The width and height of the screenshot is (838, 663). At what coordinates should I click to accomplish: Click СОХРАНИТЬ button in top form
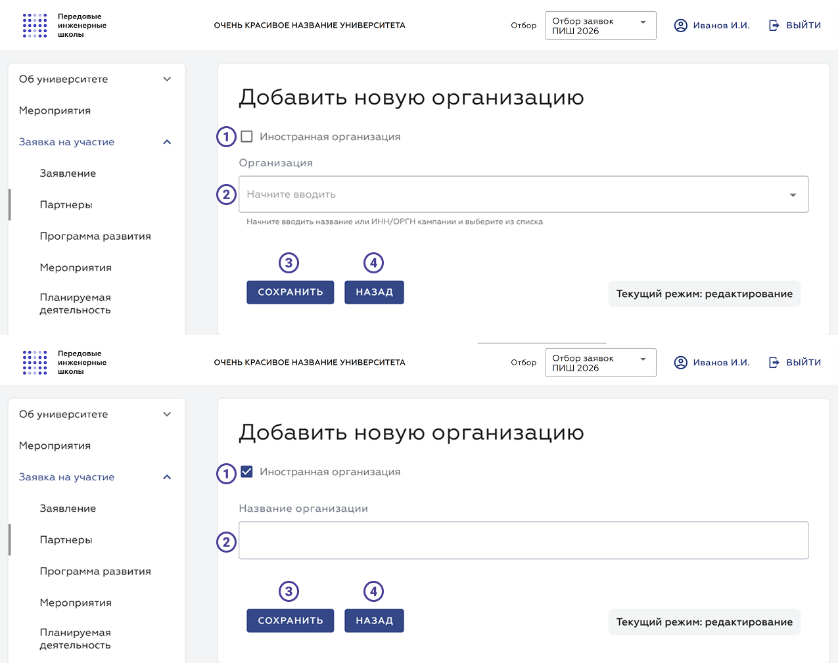click(291, 292)
